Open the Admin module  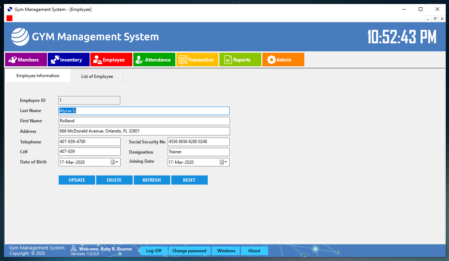coord(283,60)
